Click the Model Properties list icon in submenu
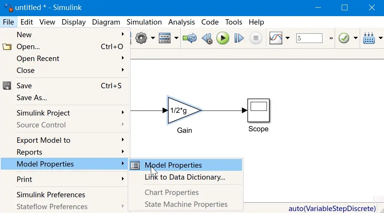Image resolution: width=384 pixels, height=213 pixels. click(135, 165)
